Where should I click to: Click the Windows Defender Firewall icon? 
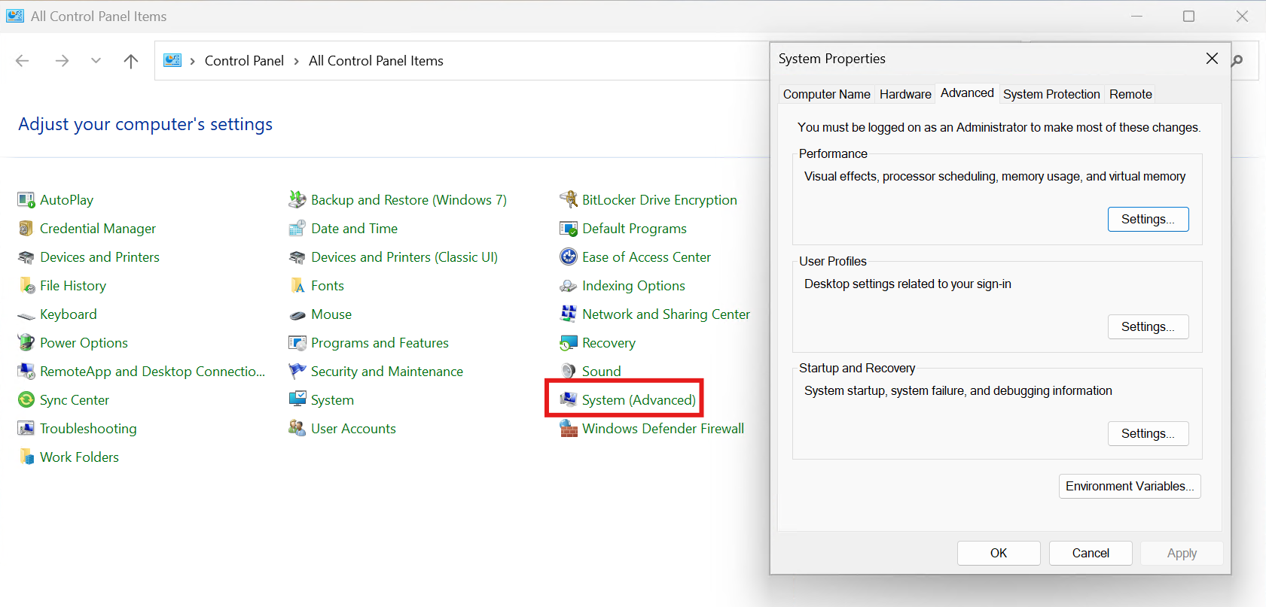569,429
